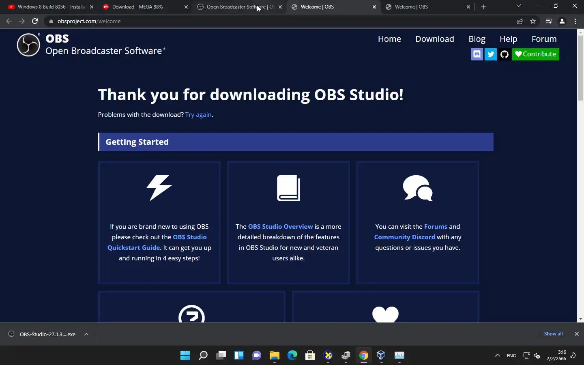This screenshot has width=584, height=365.
Task: Visit the Forums link in text
Action: click(x=436, y=227)
